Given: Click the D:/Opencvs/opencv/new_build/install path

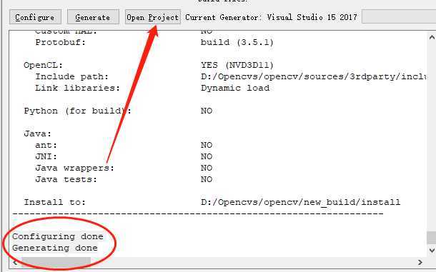Looking at the screenshot, I should (x=301, y=202).
